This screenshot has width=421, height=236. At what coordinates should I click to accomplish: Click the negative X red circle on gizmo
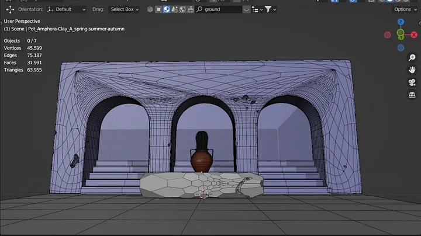(388, 35)
